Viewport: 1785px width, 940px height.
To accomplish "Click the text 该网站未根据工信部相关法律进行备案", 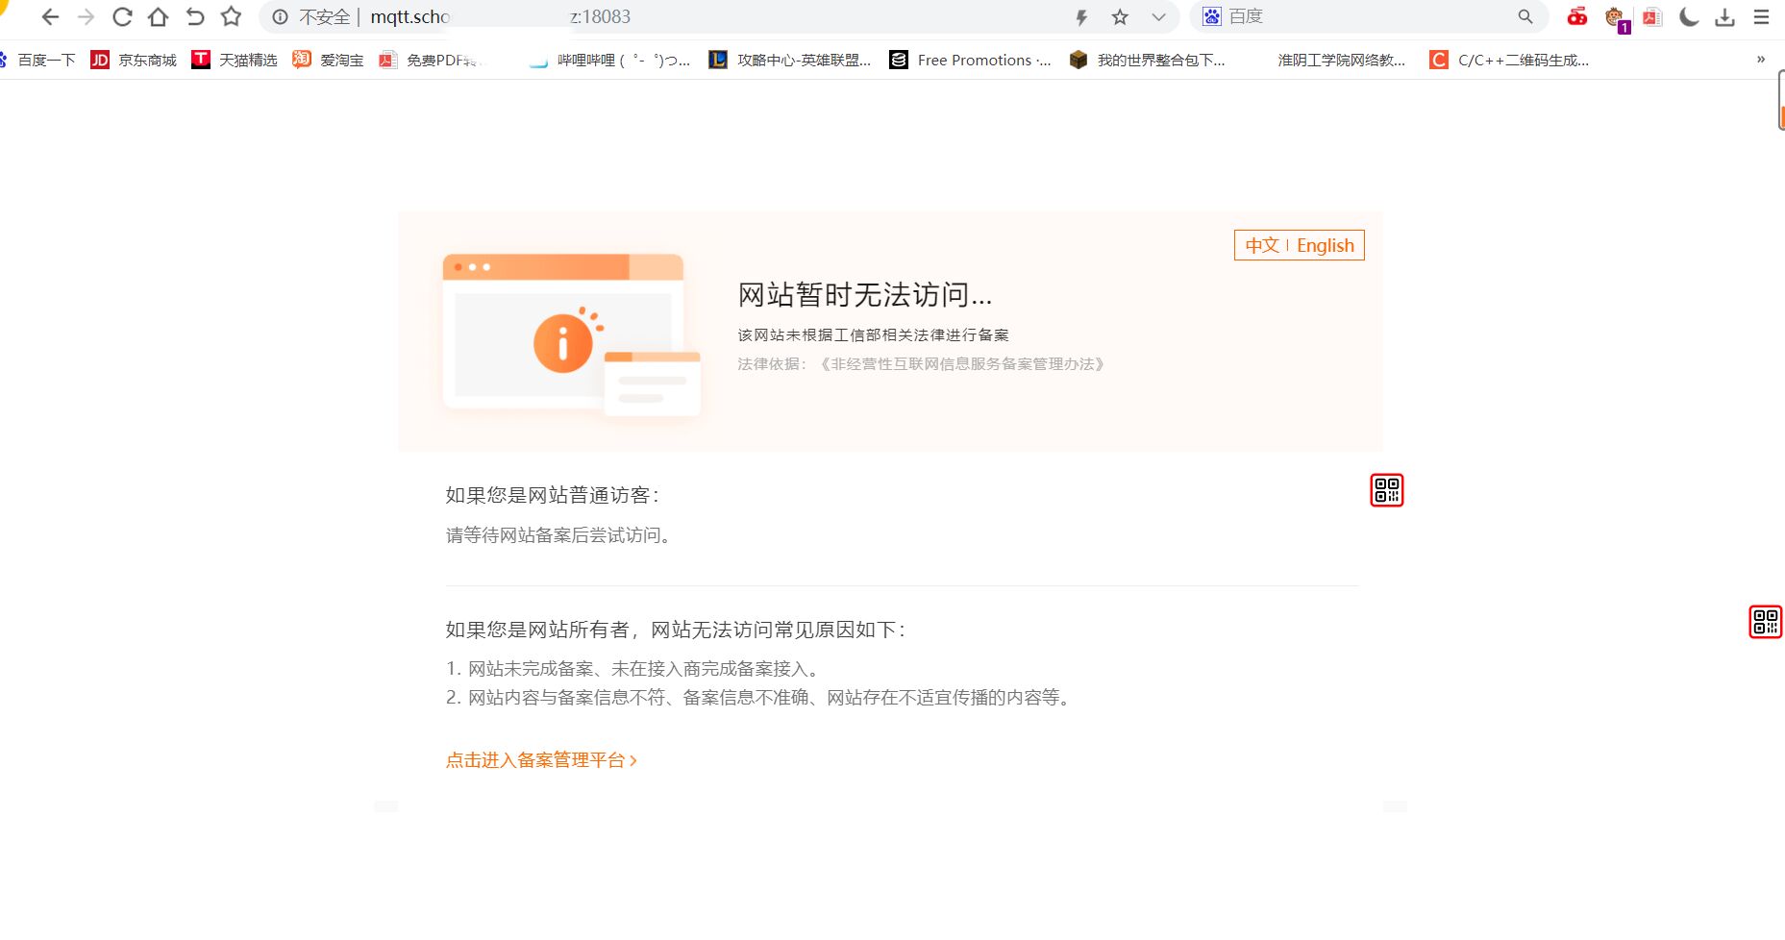I will [874, 335].
